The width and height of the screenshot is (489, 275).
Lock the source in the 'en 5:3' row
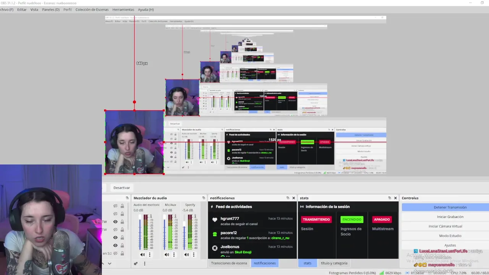click(122, 253)
